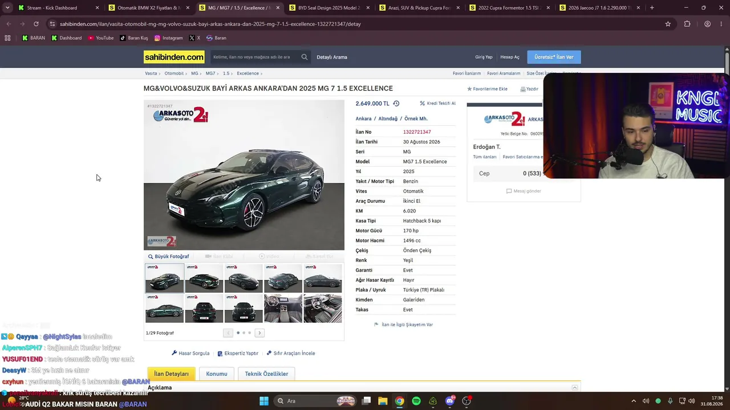Click the site info icon in address bar
Image resolution: width=730 pixels, height=410 pixels.
(x=52, y=24)
